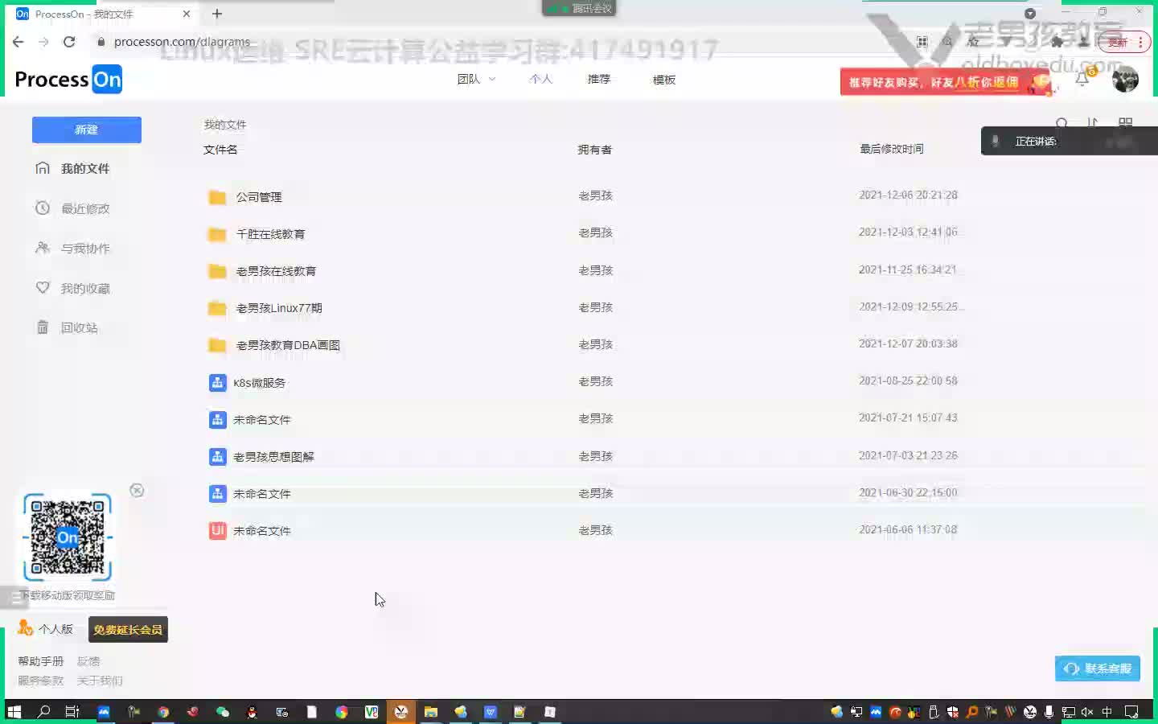Click the blue 新建 button
Screen dimensions: 1158x724
pyautogui.click(x=87, y=130)
